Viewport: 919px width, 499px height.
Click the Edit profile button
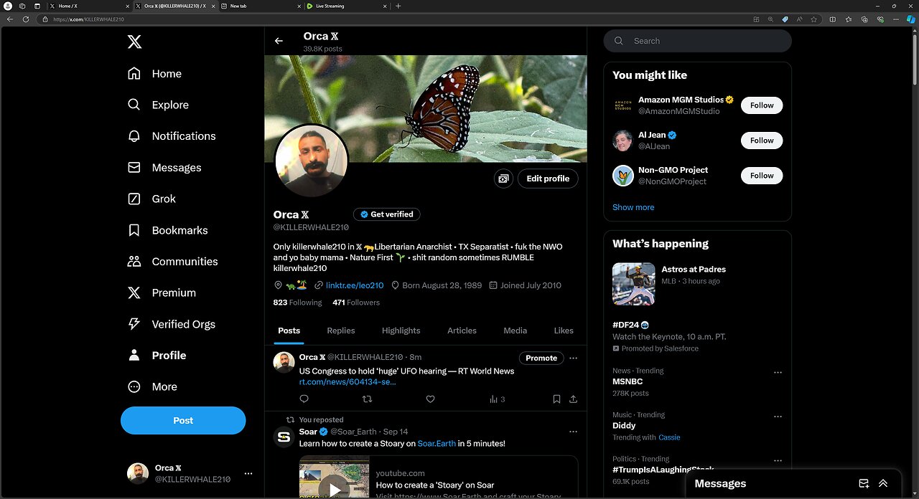pos(548,179)
